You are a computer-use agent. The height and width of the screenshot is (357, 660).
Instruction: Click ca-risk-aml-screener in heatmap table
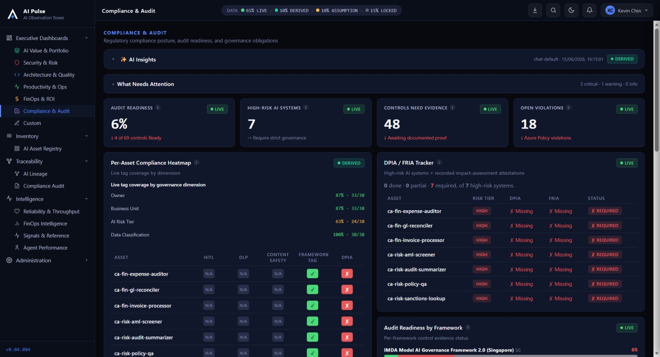click(x=138, y=321)
